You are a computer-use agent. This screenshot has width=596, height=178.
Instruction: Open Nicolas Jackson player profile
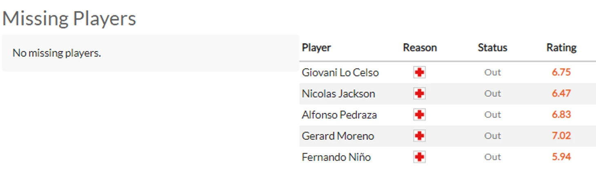point(338,94)
